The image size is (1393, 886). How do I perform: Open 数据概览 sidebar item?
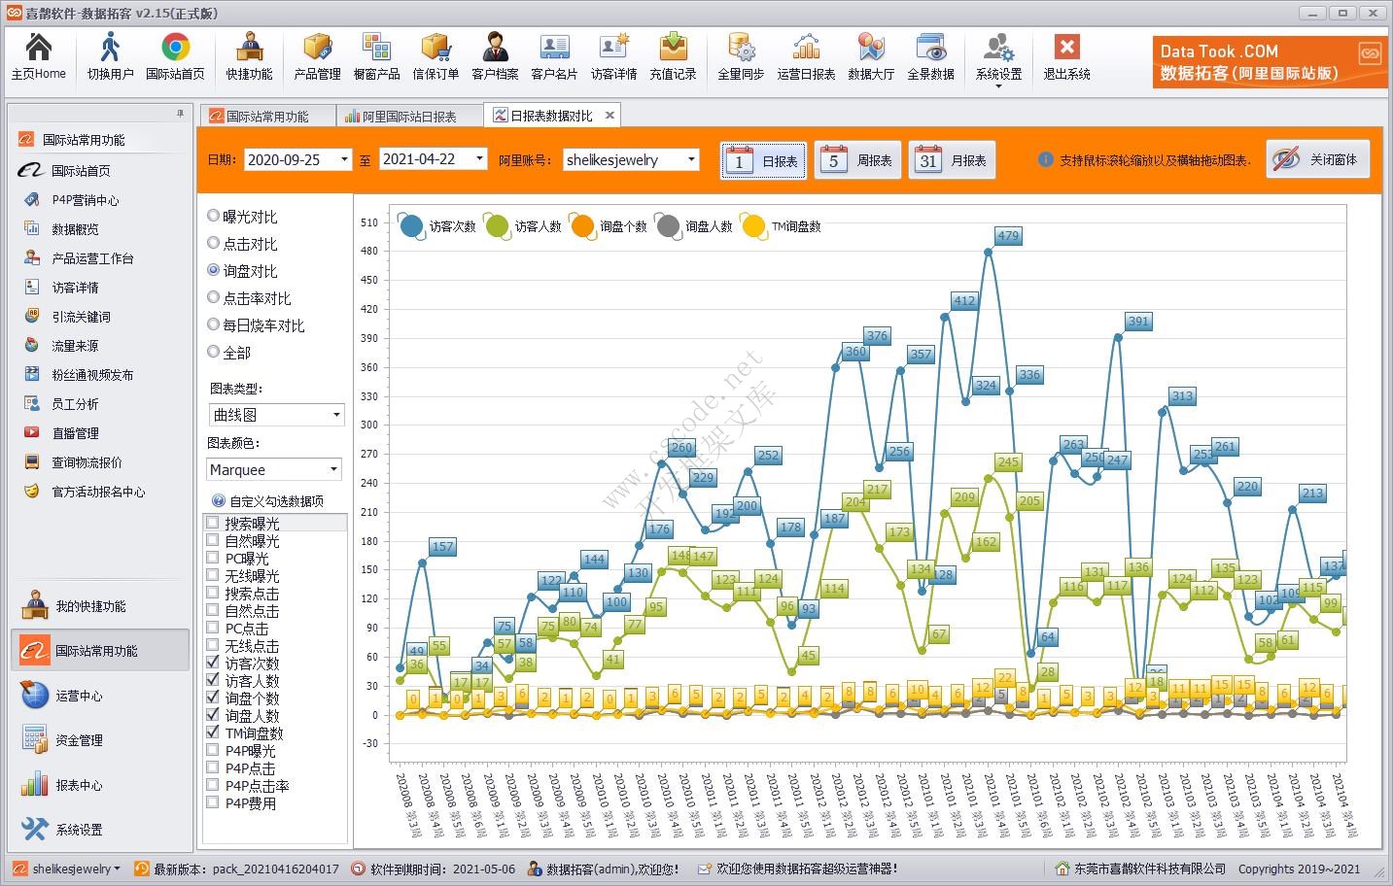coord(75,229)
